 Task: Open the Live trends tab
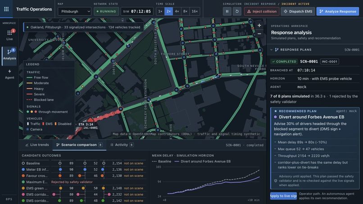(x=37, y=145)
